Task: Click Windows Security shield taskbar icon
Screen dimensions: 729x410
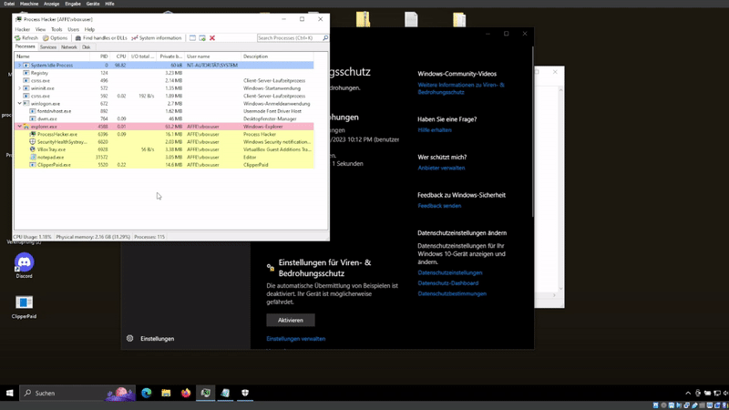Action: coord(245,394)
